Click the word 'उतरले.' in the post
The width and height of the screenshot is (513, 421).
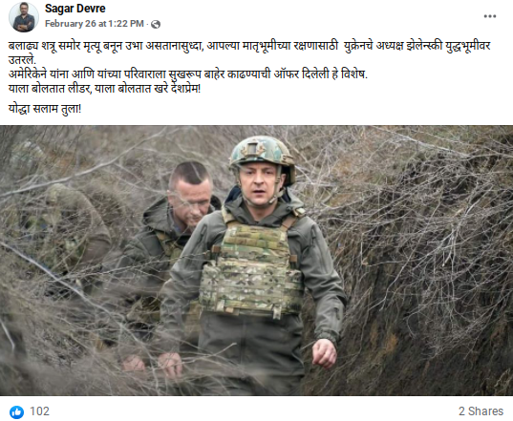tap(22, 60)
